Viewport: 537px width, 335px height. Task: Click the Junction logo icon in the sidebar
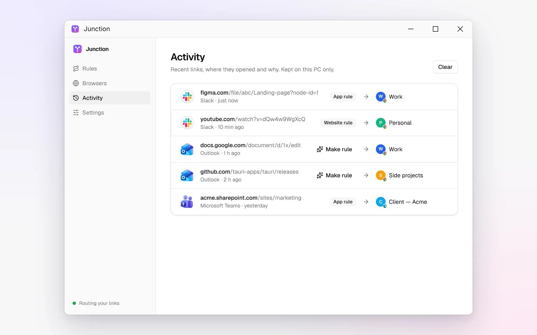77,49
